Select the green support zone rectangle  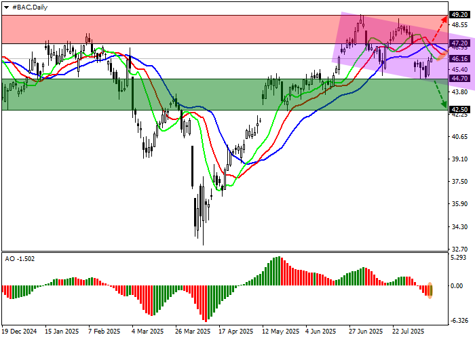coord(170,94)
